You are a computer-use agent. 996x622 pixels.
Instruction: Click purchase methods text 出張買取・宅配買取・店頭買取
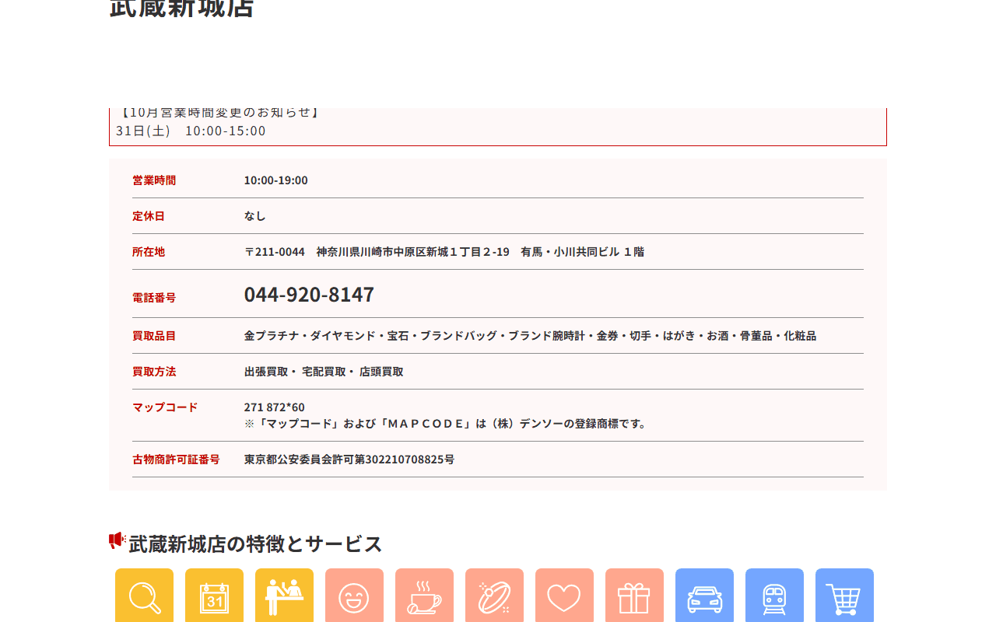(324, 372)
